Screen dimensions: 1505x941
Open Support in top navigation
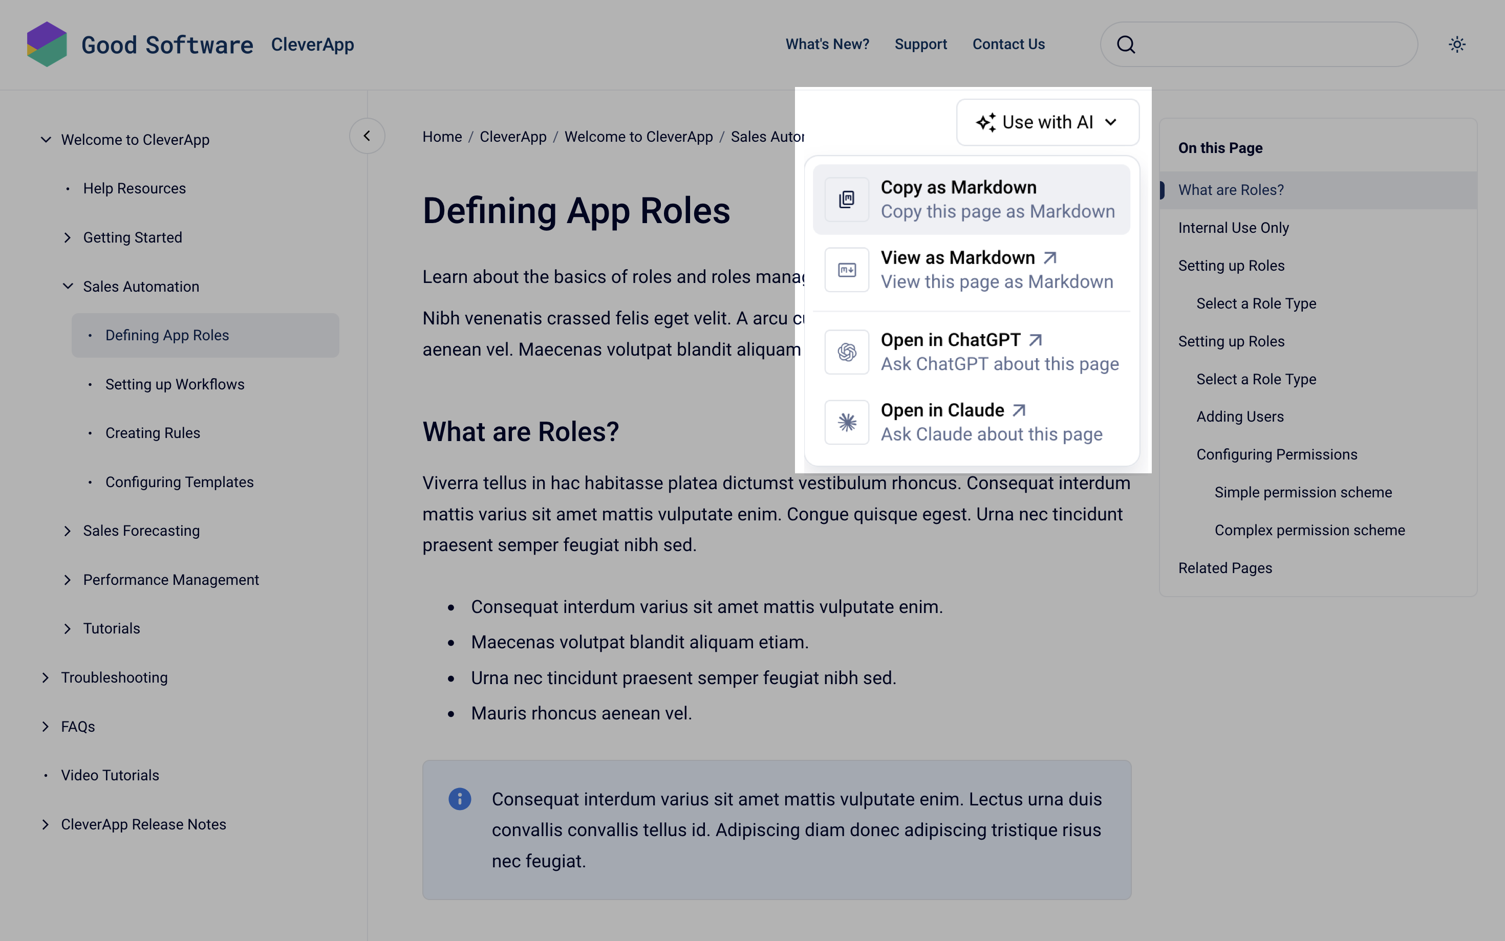click(x=920, y=44)
